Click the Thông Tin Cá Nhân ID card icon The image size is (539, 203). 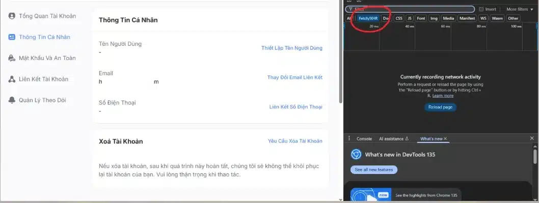12,37
